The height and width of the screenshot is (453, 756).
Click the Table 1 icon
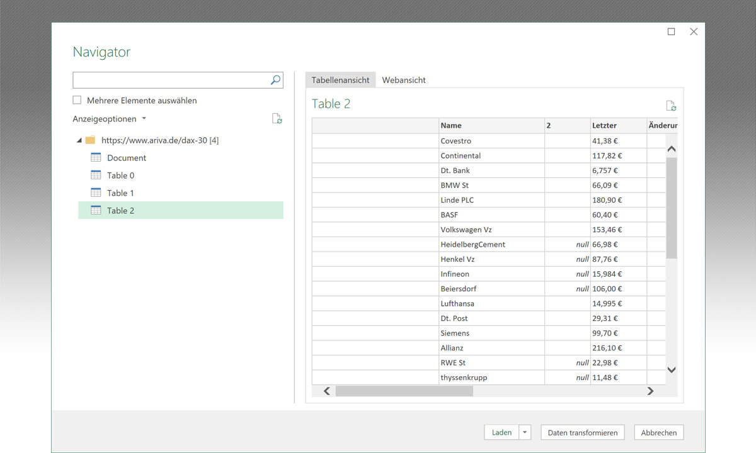click(96, 193)
